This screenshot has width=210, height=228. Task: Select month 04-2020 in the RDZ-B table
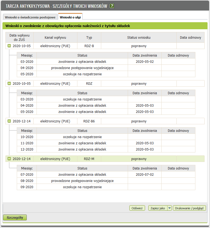pyautogui.click(x=27, y=68)
